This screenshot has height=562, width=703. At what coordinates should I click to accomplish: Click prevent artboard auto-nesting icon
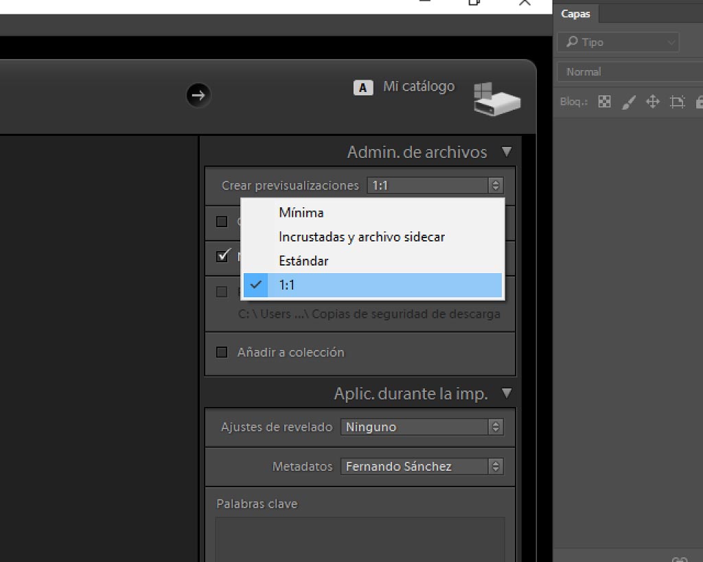(x=677, y=102)
